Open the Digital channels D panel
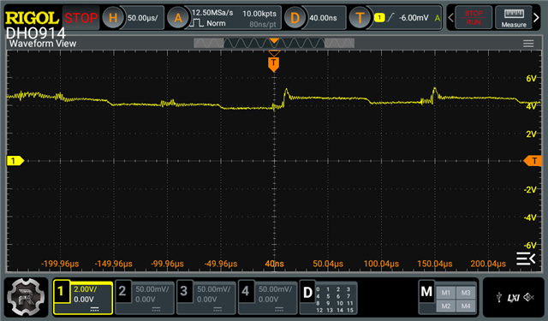The width and height of the screenshot is (548, 321). [x=329, y=298]
